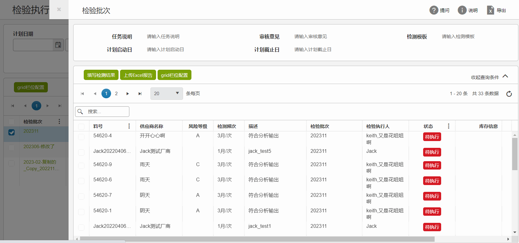The image size is (519, 243).
Task: Sort by 检验执行人 column header
Action: pos(378,126)
